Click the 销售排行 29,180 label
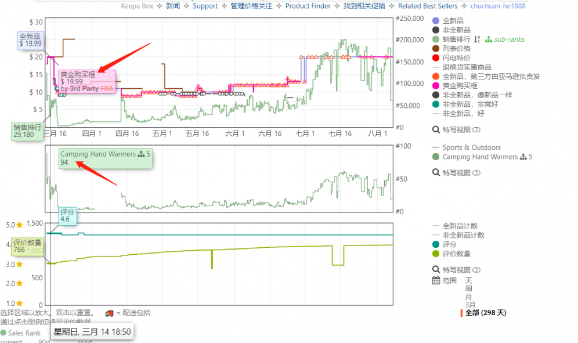Viewport: 578px width, 343px height. (27, 131)
